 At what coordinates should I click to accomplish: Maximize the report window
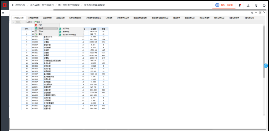pos(260,12)
